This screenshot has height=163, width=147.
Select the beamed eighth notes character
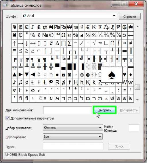[x=21, y=83]
